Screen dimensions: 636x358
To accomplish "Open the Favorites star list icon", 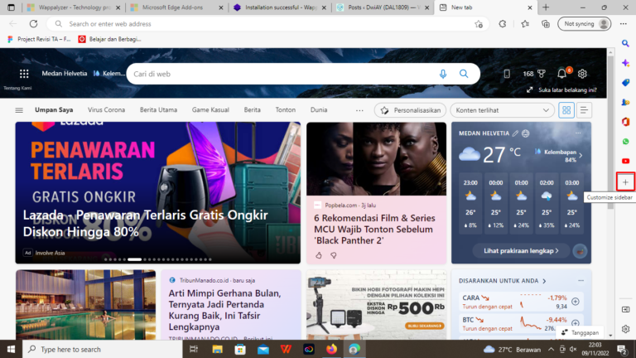I will (x=525, y=24).
